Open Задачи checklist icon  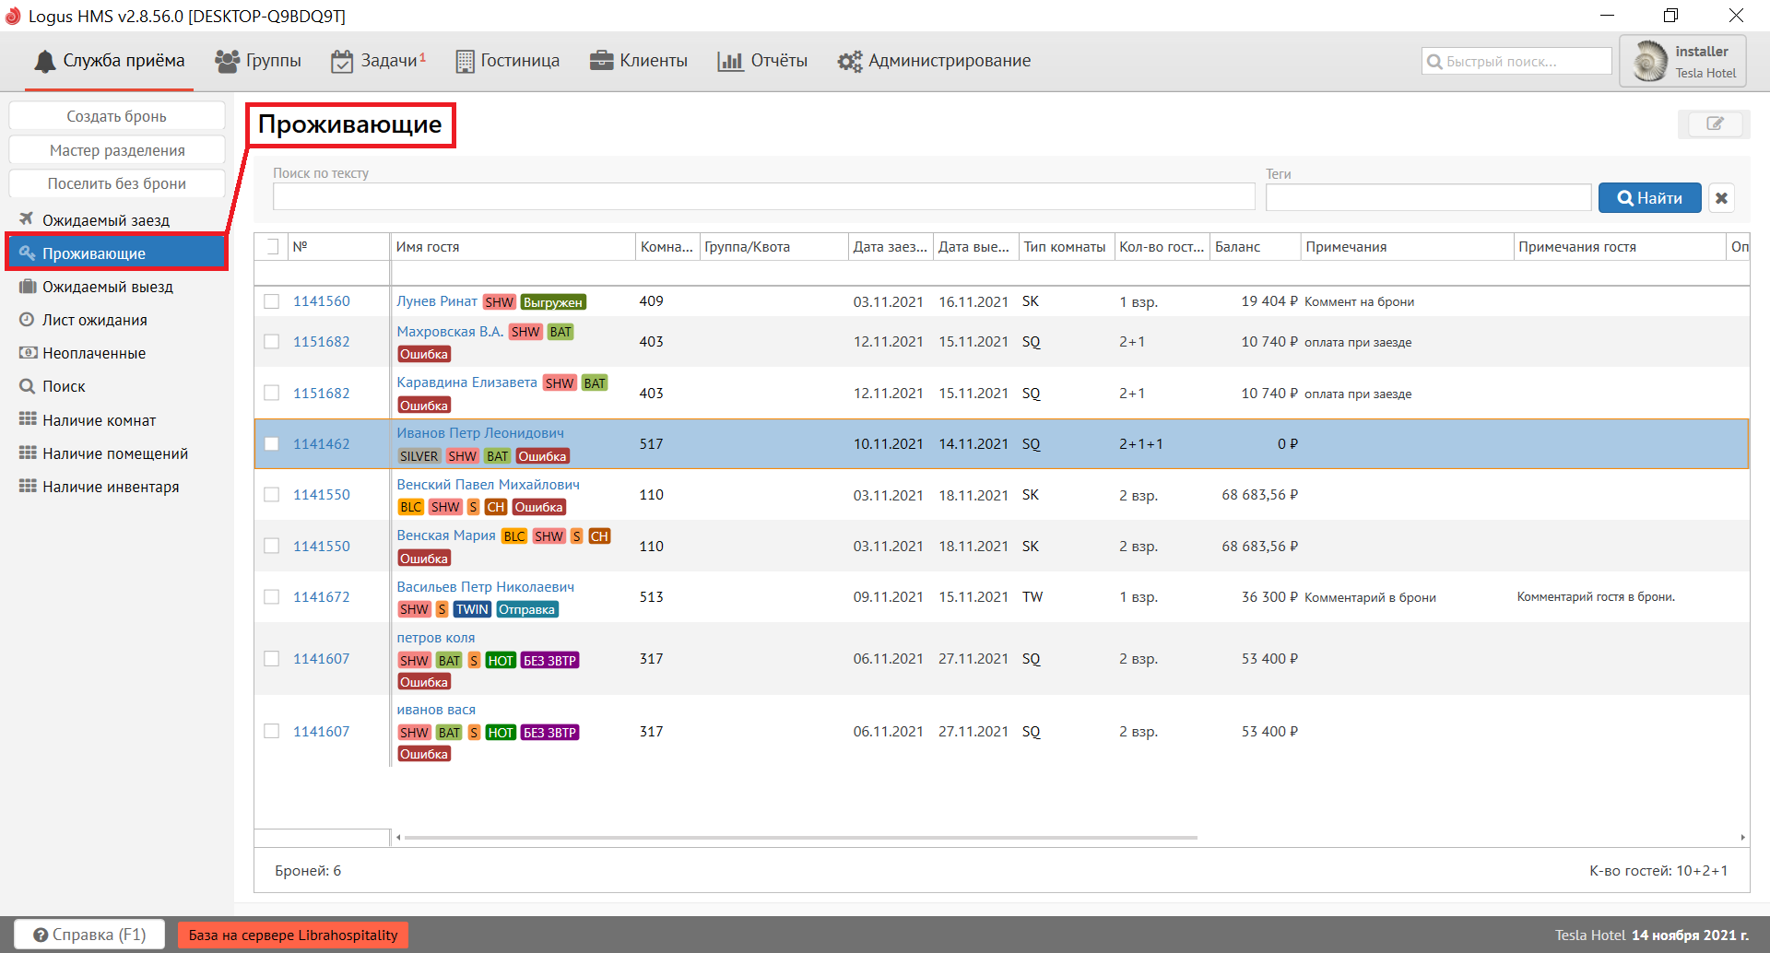[x=342, y=62]
